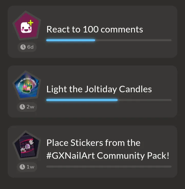
Task: Click the GXNailArt sticker pack badge
Action: (x=27, y=145)
